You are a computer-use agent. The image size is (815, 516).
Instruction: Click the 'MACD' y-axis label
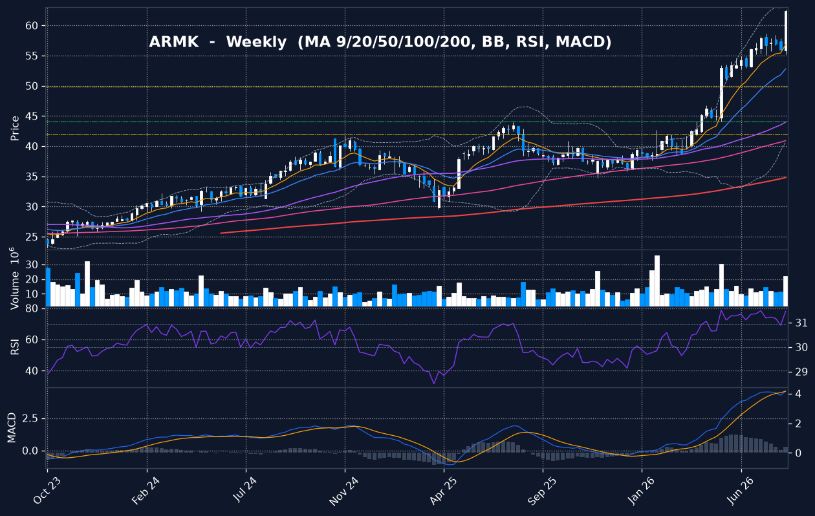11,427
